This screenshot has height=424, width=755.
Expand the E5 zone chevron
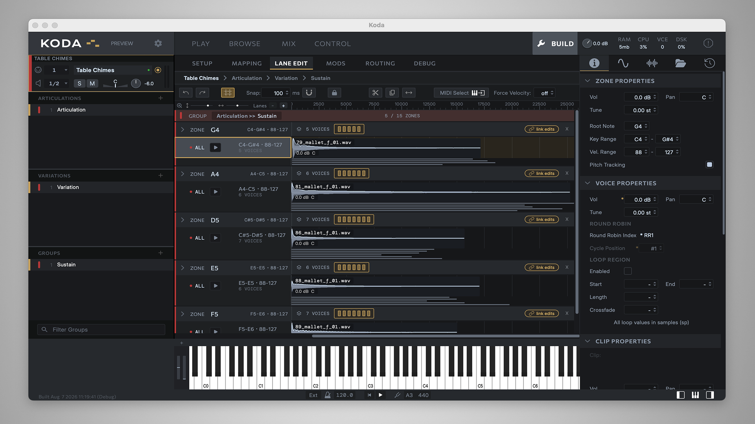[x=182, y=268]
